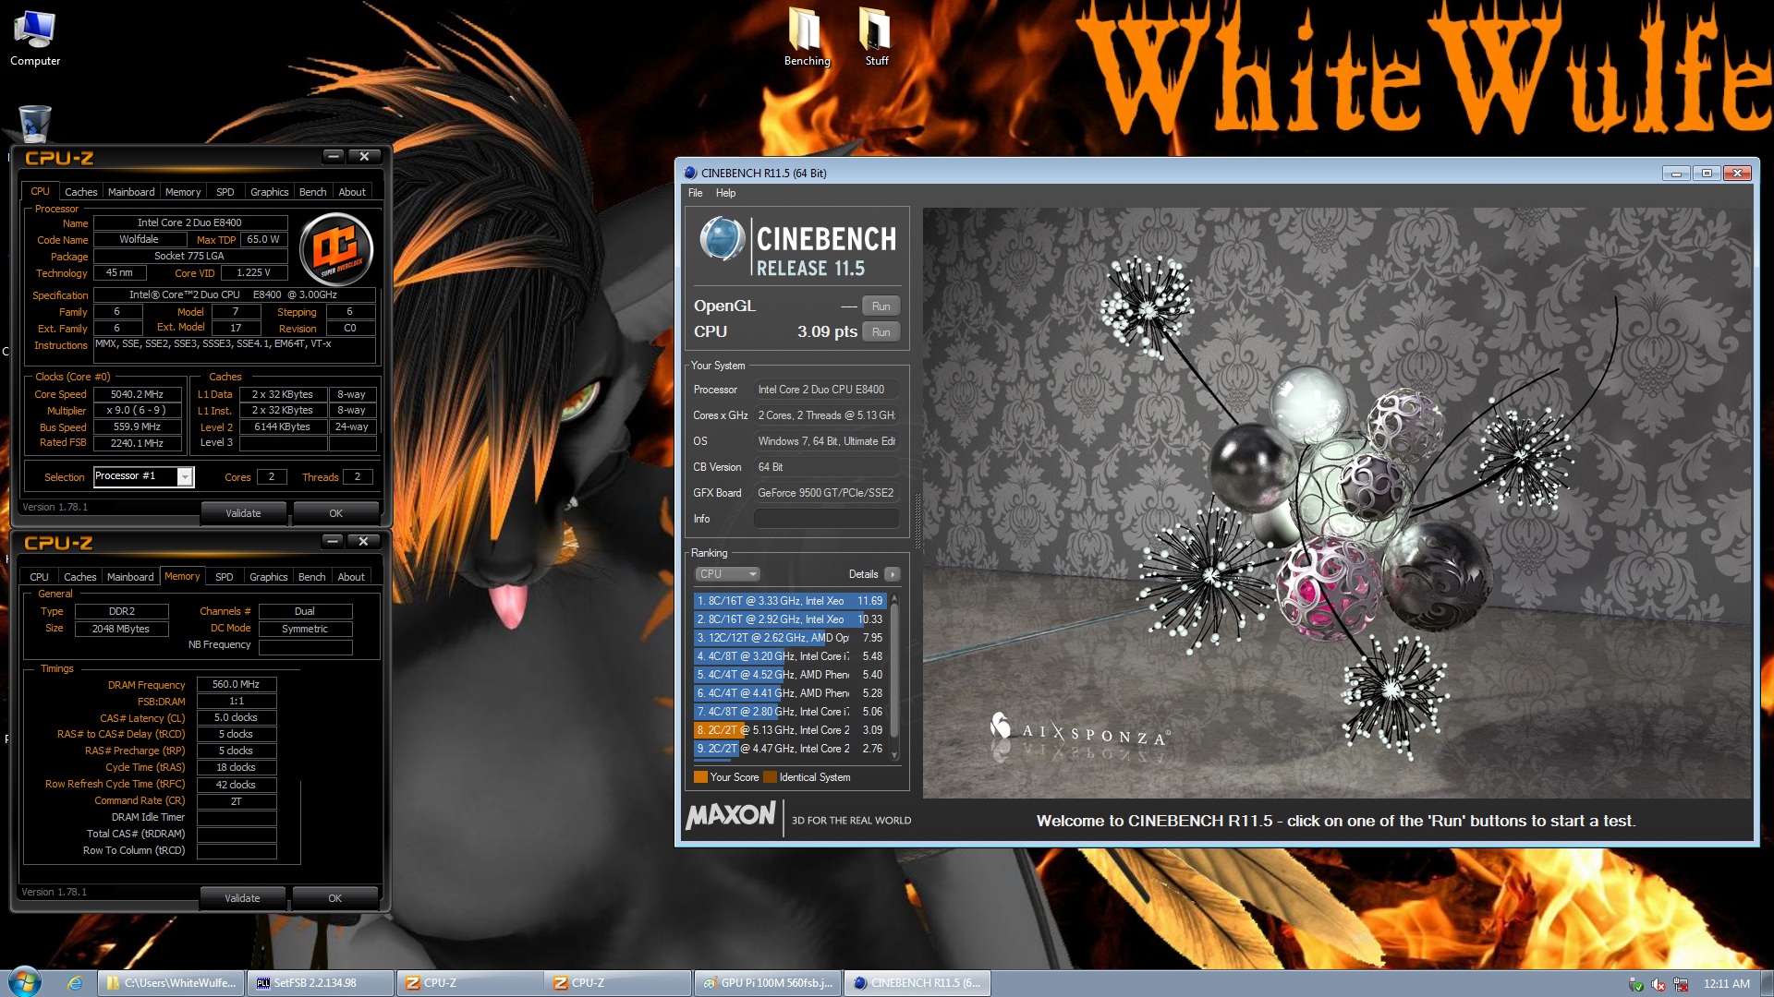The image size is (1774, 997).
Task: Click the Info input field in Cinebench
Action: (x=826, y=519)
